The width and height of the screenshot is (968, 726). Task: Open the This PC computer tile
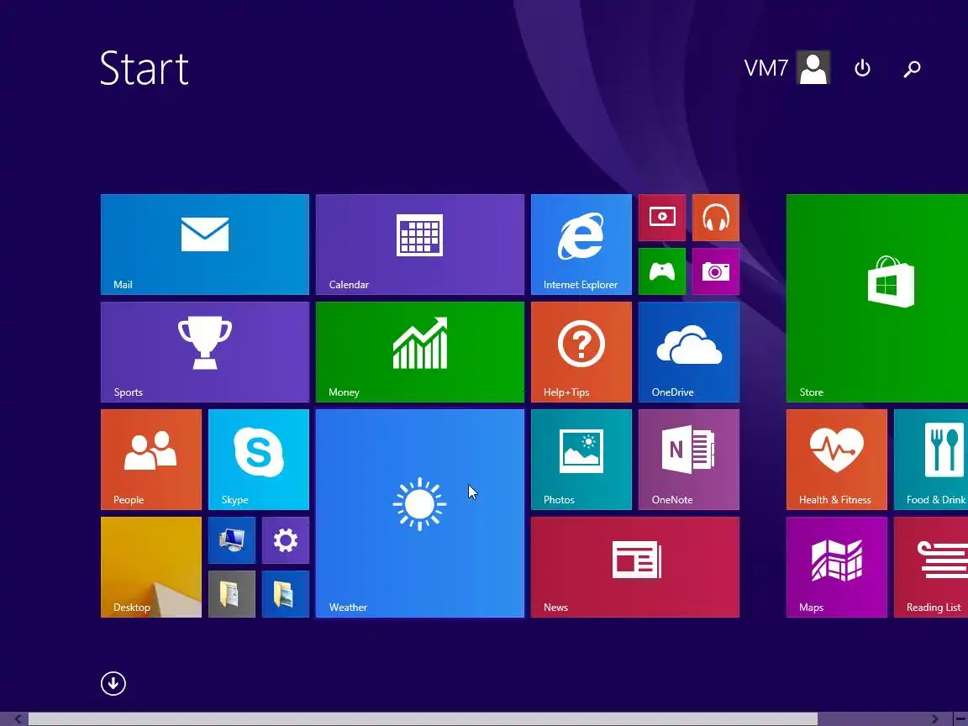[232, 540]
